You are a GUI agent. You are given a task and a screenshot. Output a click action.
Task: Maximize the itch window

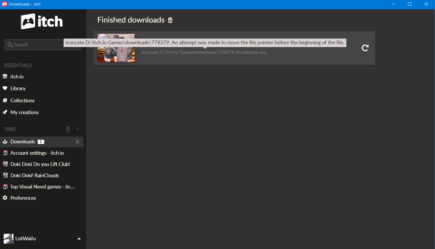pyautogui.click(x=410, y=4)
